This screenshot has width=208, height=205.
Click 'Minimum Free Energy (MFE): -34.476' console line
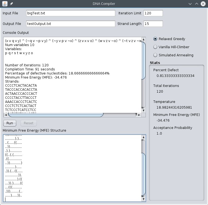click(36, 77)
